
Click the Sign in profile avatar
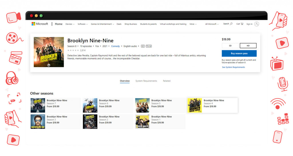257,24
